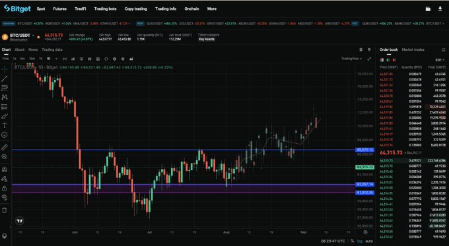Select the Text annotation tool
The image size is (449, 246).
point(5,125)
